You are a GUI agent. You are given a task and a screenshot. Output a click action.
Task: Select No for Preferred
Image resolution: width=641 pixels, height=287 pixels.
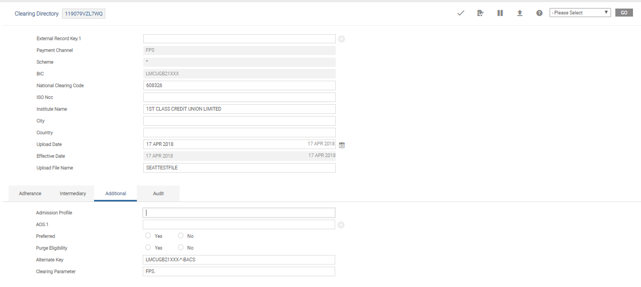[181, 236]
